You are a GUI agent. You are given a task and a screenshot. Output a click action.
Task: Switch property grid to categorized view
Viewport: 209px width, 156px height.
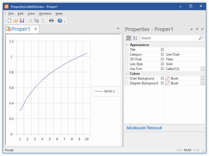tap(129, 38)
